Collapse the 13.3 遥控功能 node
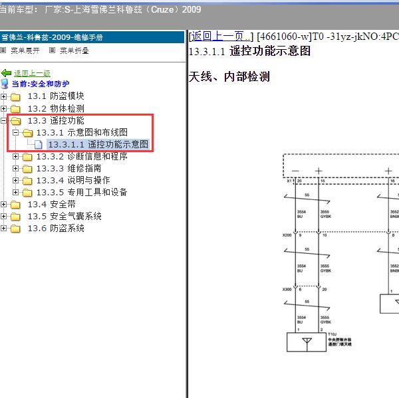Viewport: 399px width, 398px height. point(3,120)
